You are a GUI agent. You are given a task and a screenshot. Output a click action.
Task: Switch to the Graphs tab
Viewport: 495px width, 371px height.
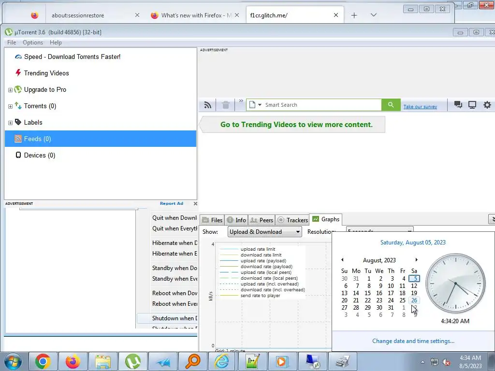[x=326, y=219]
